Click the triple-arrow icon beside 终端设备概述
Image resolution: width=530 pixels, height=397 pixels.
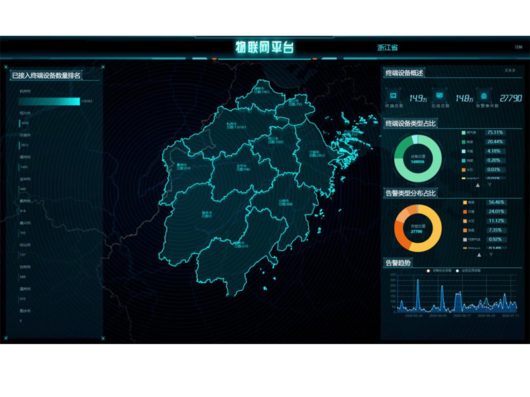click(510, 71)
